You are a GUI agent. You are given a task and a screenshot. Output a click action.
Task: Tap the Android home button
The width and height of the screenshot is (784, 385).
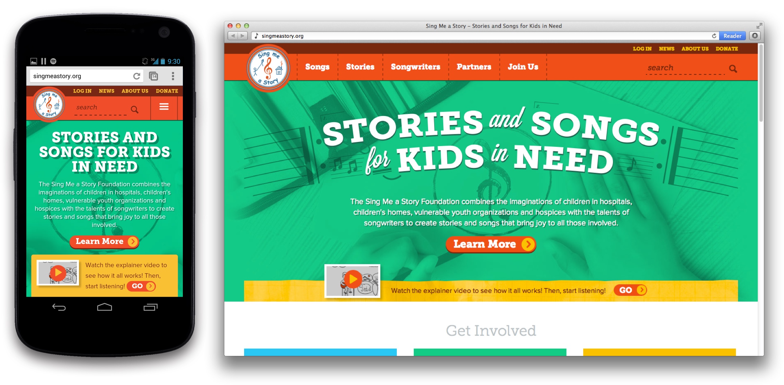pyautogui.click(x=104, y=307)
